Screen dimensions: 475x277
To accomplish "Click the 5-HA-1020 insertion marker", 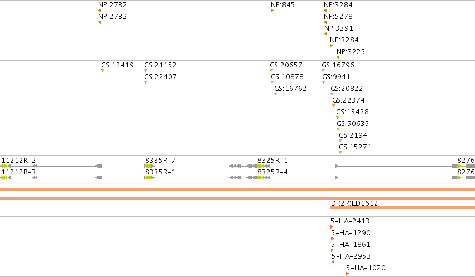I will click(348, 274).
